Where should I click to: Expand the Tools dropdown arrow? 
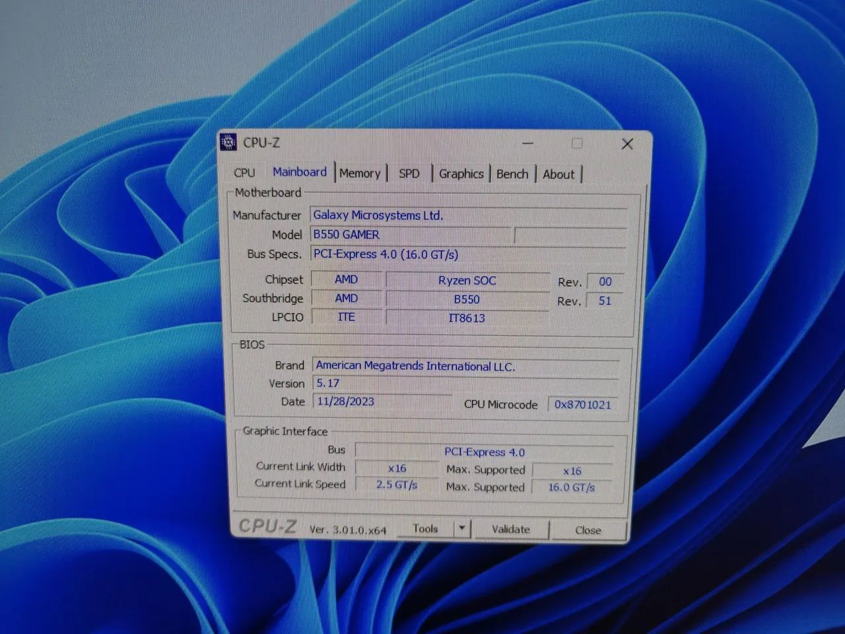(x=462, y=528)
